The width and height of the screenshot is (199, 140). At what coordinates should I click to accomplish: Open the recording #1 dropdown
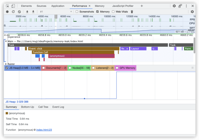pos(56,12)
